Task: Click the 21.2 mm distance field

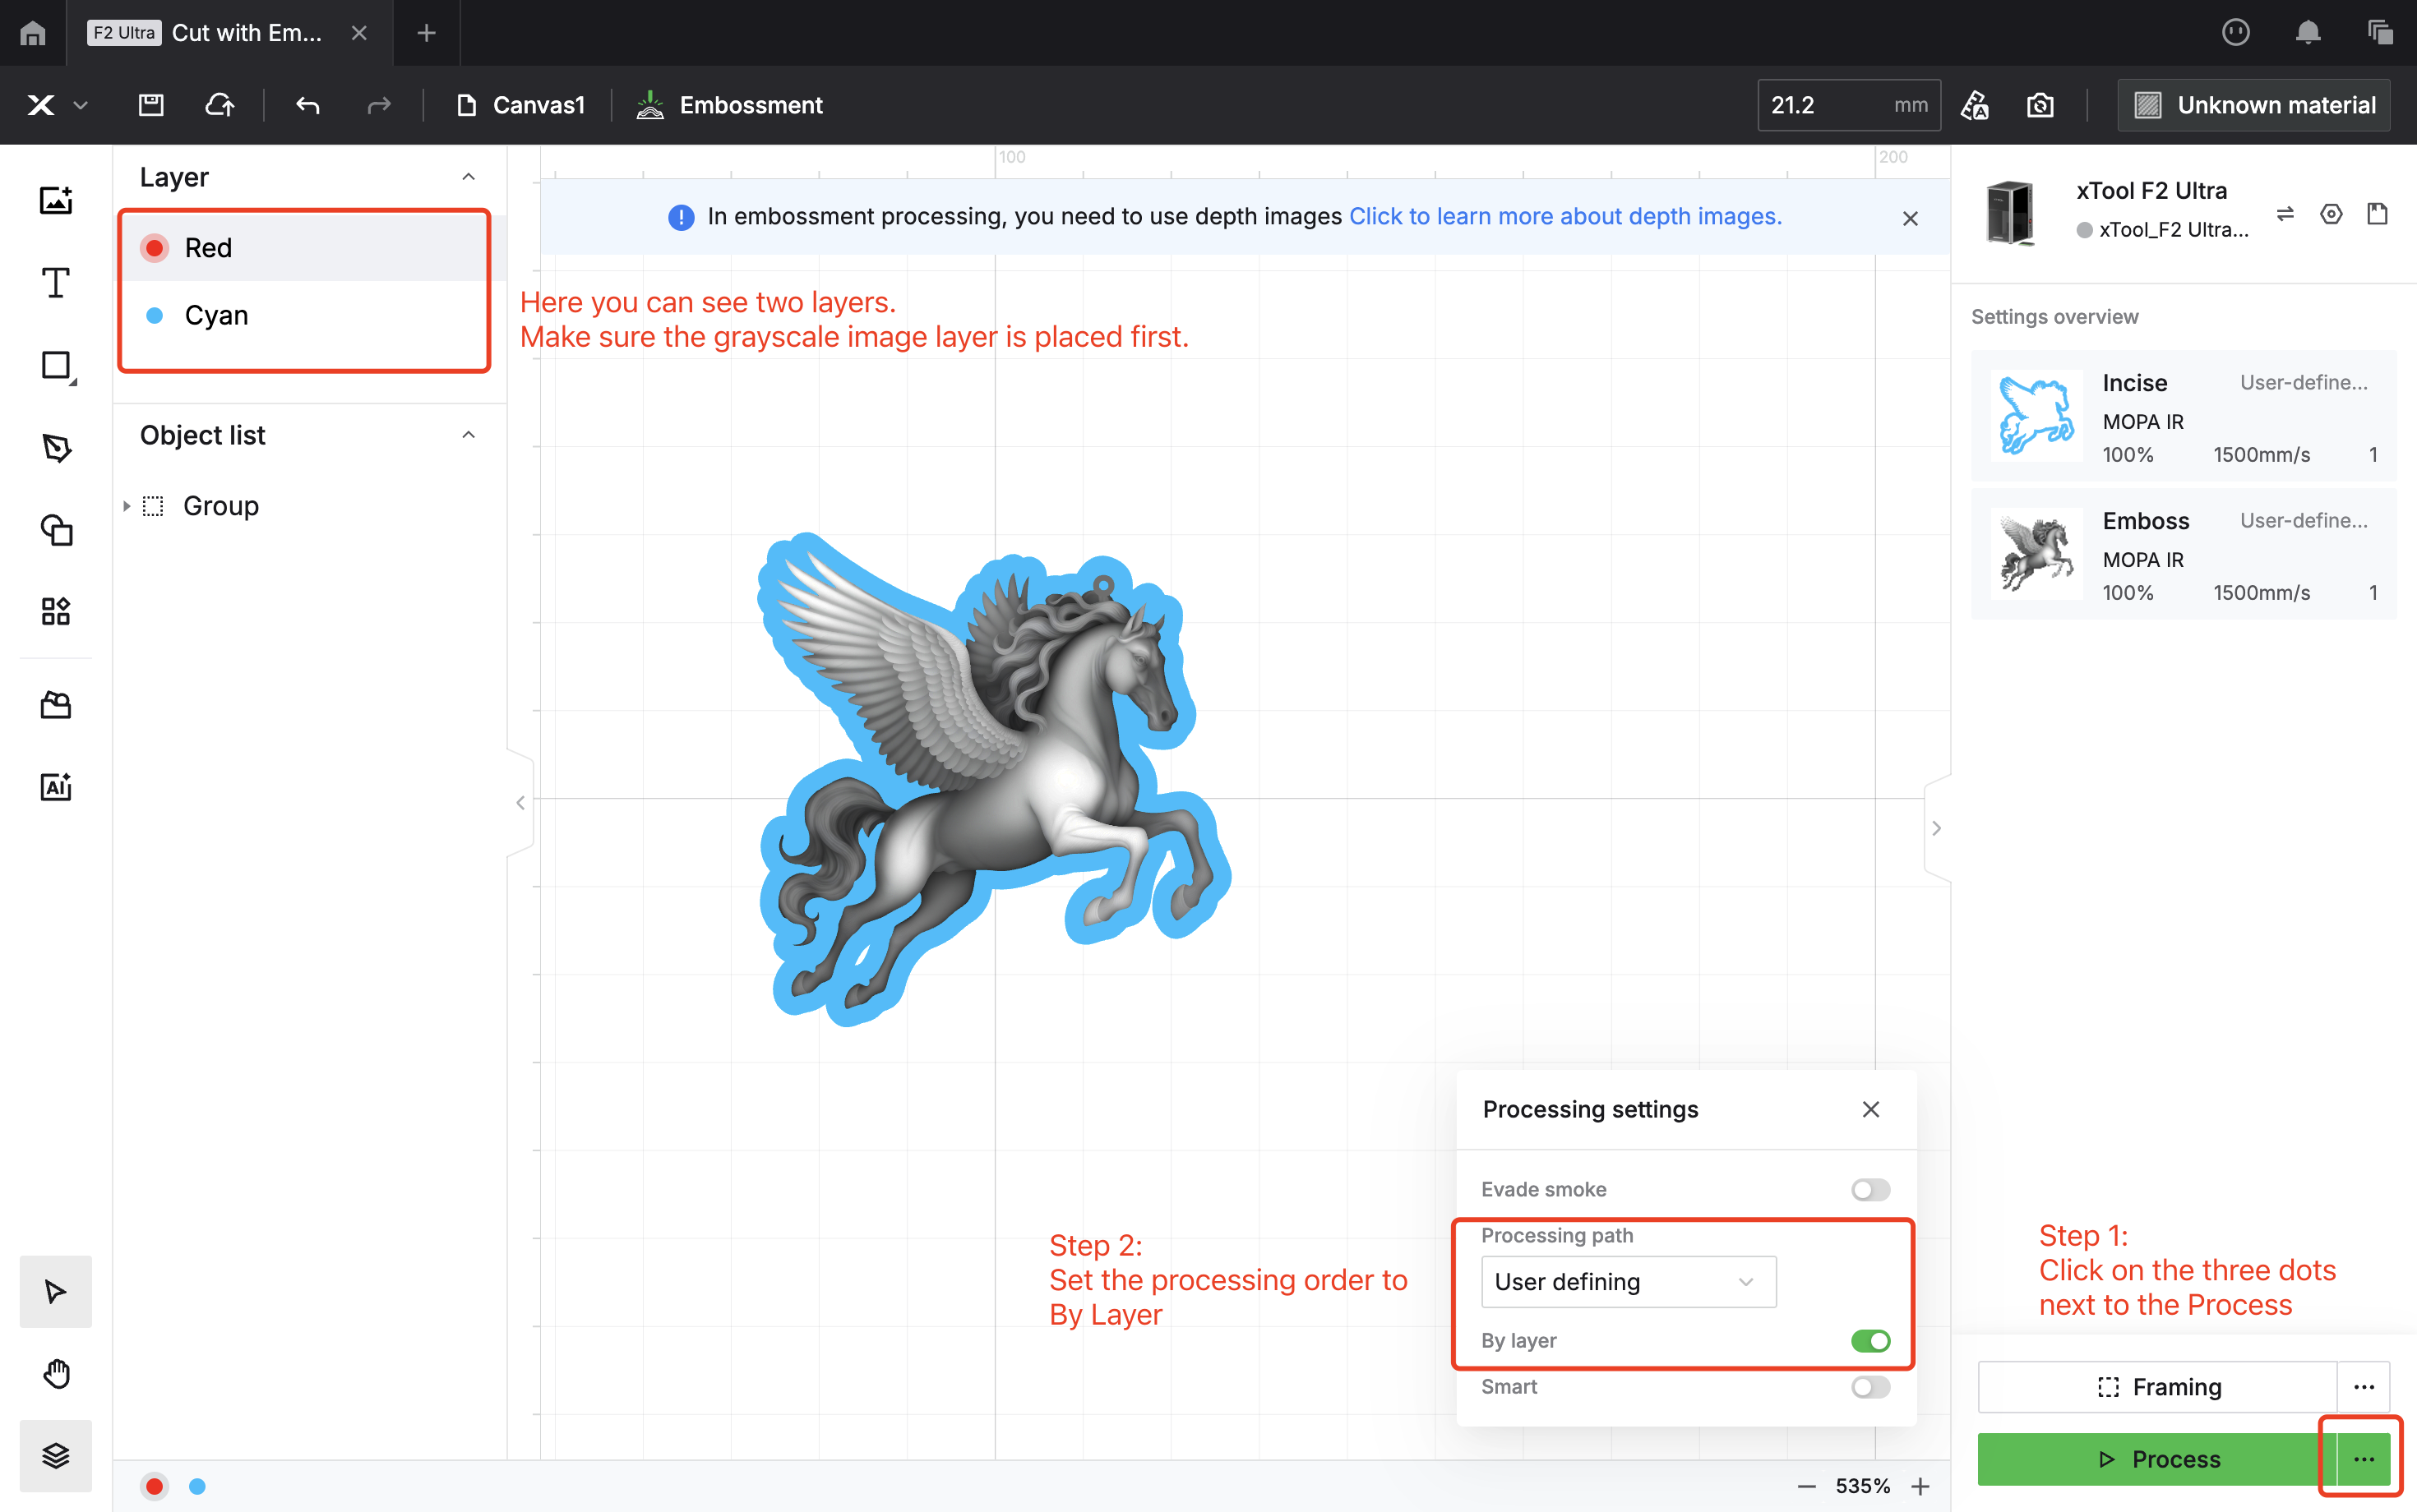Action: coord(1849,105)
